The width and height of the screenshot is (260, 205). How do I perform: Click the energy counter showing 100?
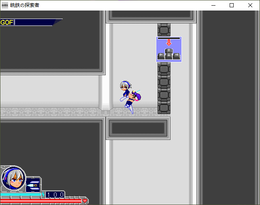55,194
